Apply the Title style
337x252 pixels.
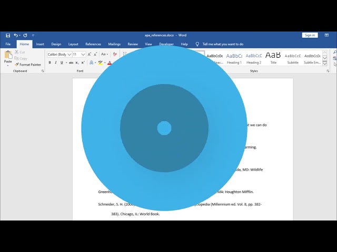click(273, 58)
